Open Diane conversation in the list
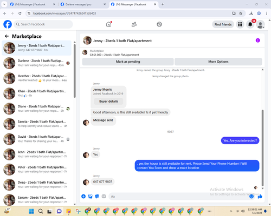The height and width of the screenshot is (216, 271). pos(36,109)
